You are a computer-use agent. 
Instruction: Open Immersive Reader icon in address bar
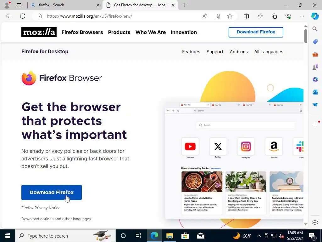(x=217, y=16)
